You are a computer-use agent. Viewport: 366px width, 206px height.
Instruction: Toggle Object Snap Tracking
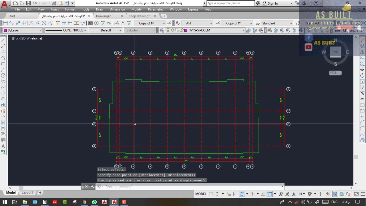pyautogui.click(x=263, y=194)
